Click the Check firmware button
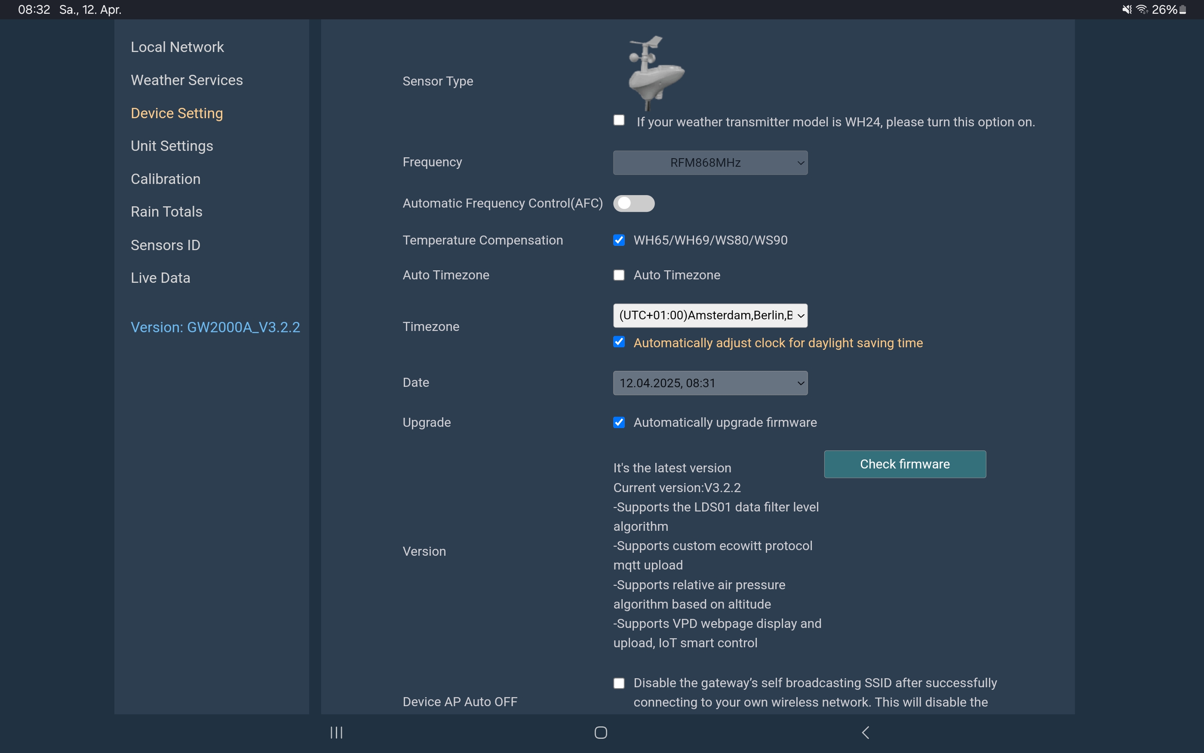This screenshot has width=1204, height=753. [x=905, y=464]
